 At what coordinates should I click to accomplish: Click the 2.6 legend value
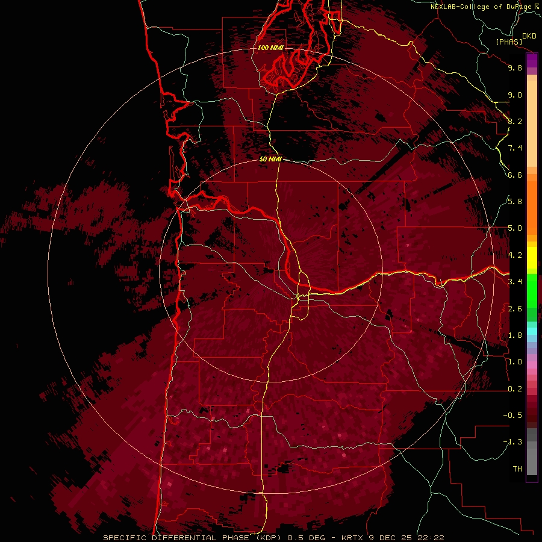click(x=515, y=309)
